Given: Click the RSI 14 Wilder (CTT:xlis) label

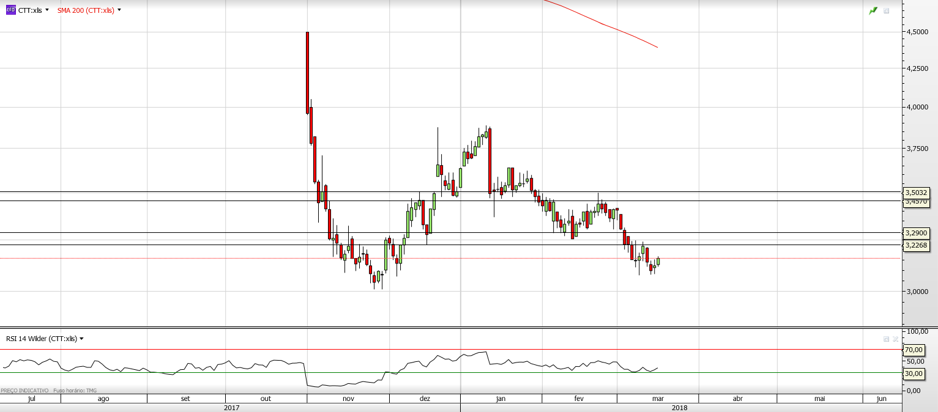Looking at the screenshot, I should pos(42,338).
